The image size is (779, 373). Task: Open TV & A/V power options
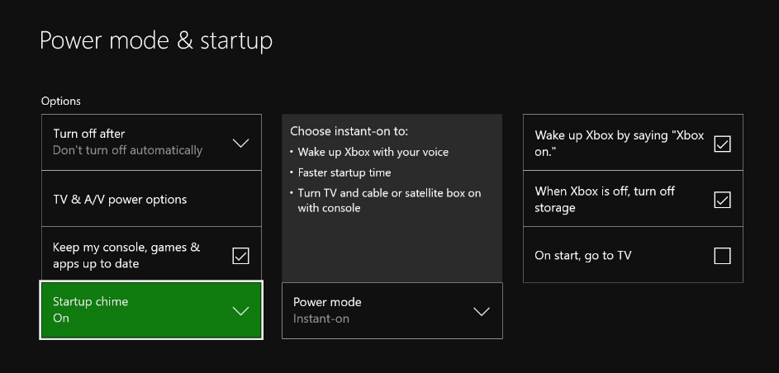click(120, 200)
